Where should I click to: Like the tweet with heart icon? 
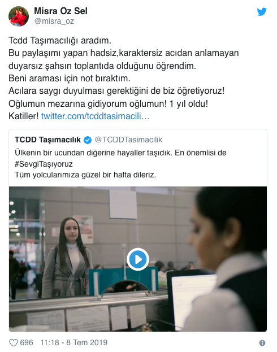(x=14, y=343)
